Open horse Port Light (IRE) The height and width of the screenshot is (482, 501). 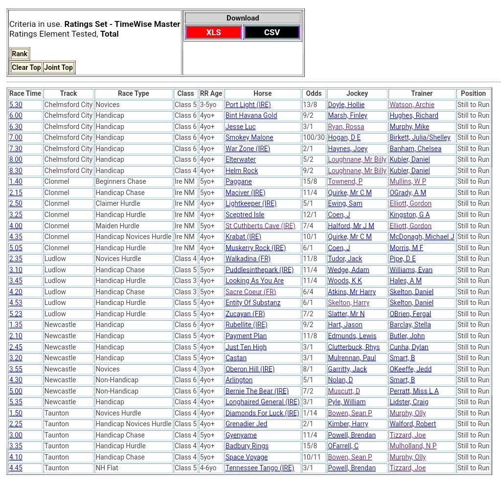[248, 105]
